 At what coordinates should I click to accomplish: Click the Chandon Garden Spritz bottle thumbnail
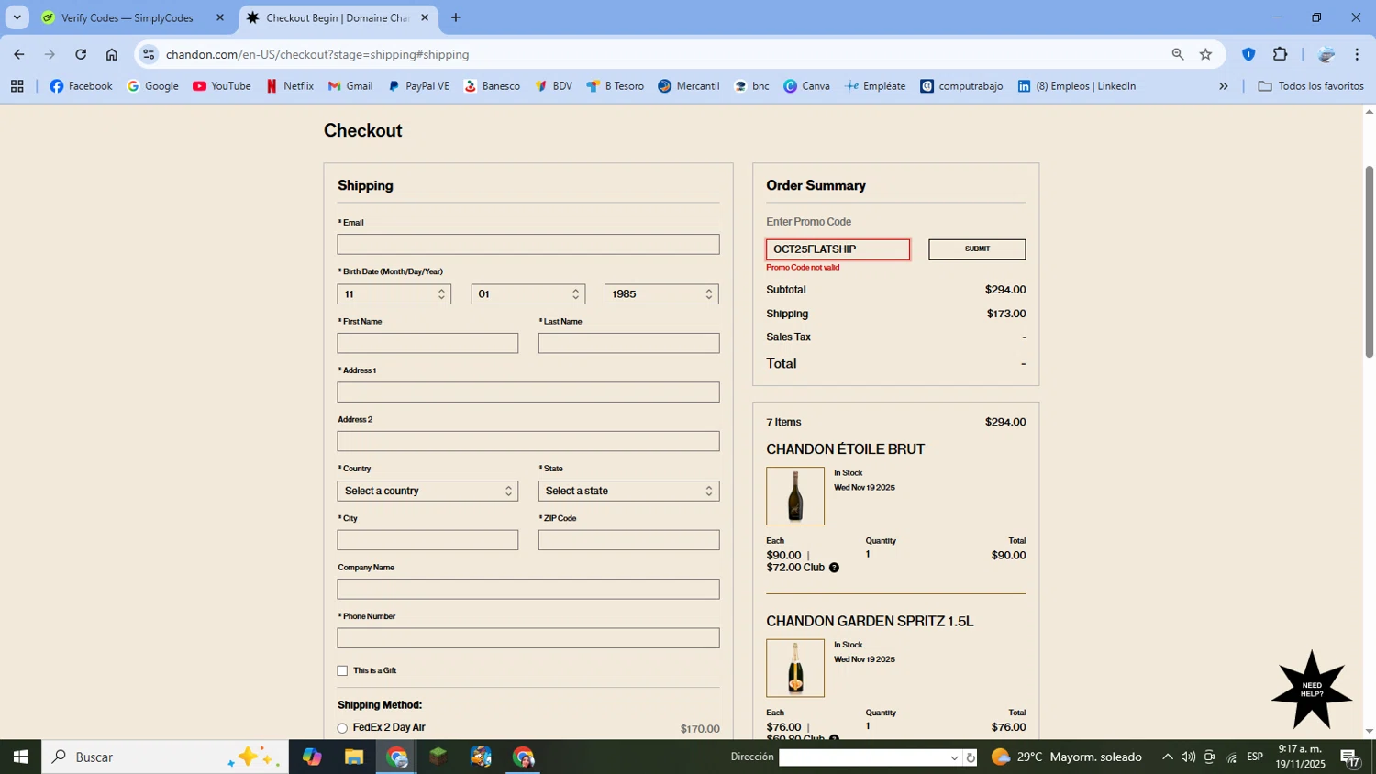(x=795, y=668)
